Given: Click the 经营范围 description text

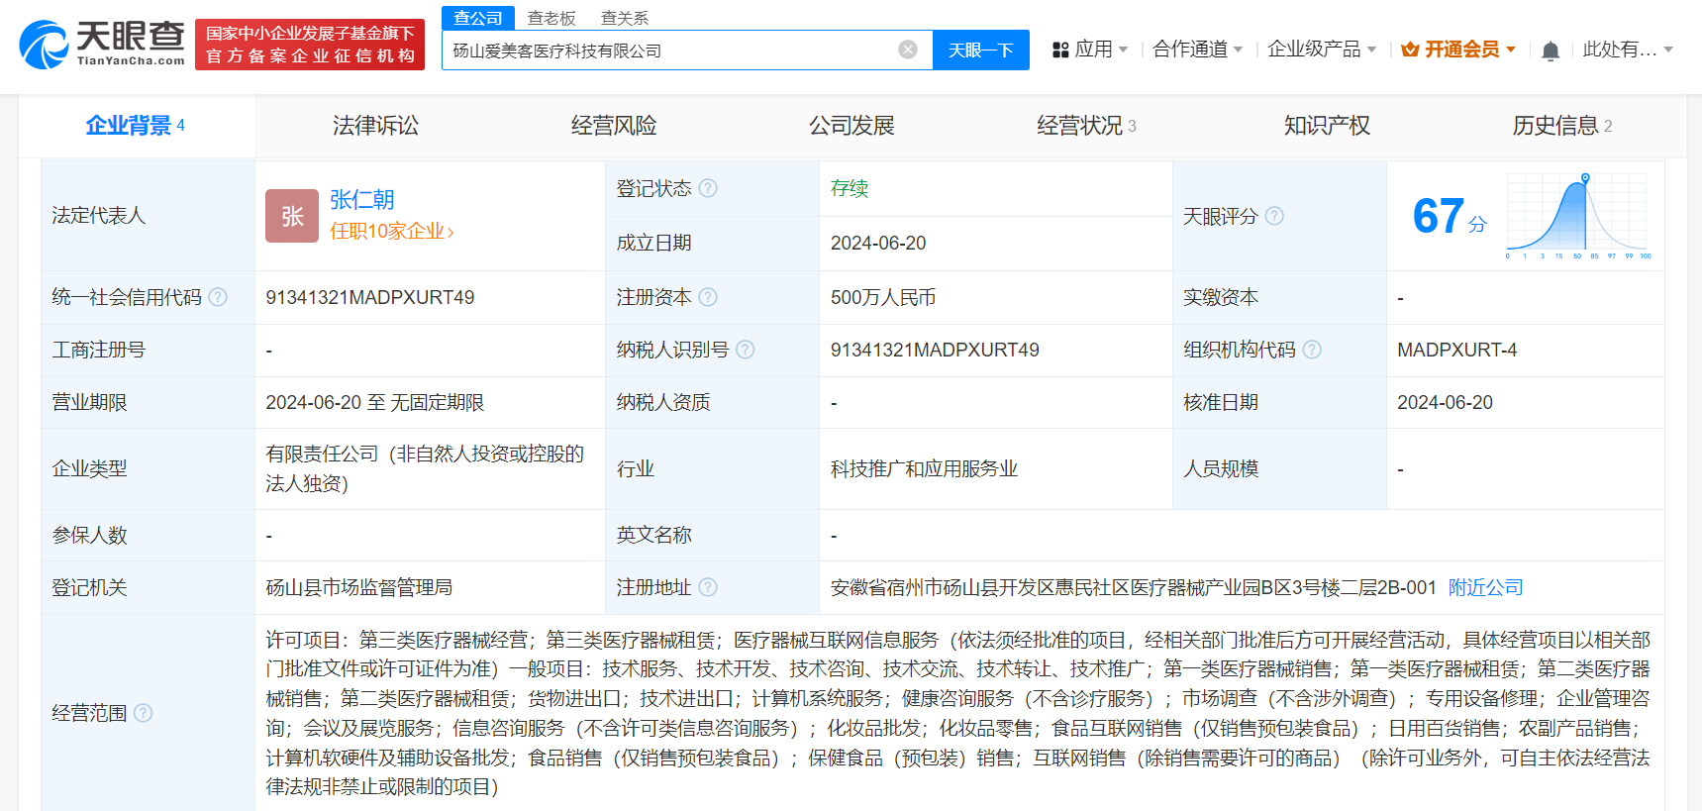Looking at the screenshot, I should [x=957, y=713].
